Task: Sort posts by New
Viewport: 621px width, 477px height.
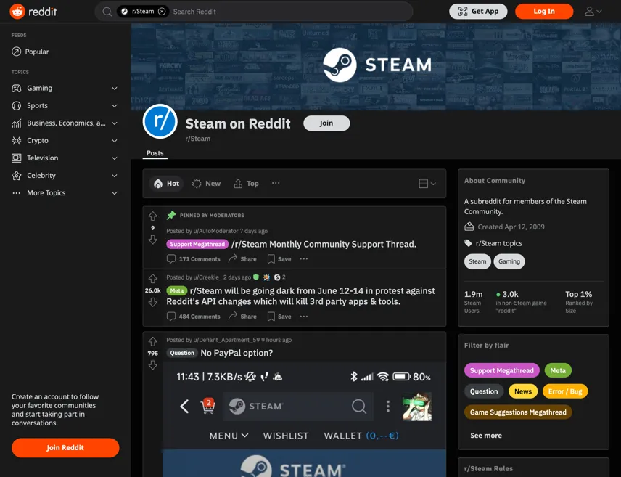Action: [x=206, y=183]
